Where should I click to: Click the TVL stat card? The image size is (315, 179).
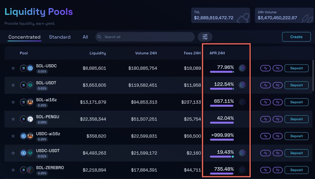(x=220, y=15)
